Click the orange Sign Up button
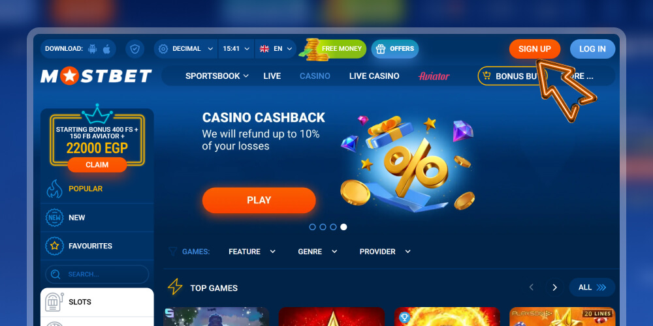Viewport: 653px width, 326px height. click(x=535, y=49)
